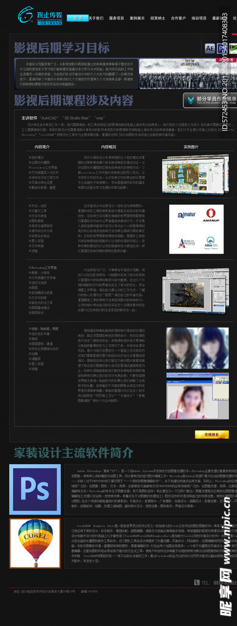Viewport: 237px width, 626px height.
Task: Click the "3D Studio Max" software label
Action: (x=76, y=118)
